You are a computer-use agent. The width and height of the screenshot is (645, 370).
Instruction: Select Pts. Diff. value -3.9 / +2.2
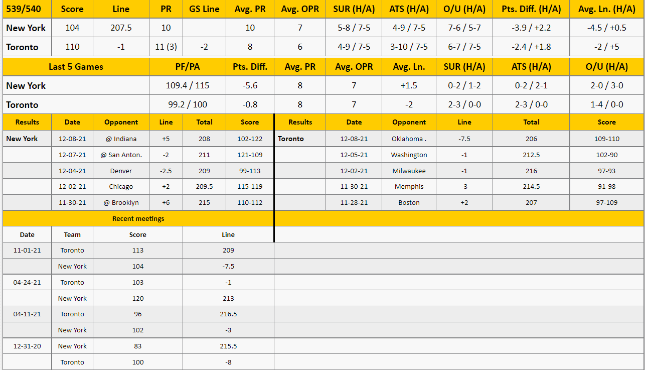pyautogui.click(x=531, y=28)
